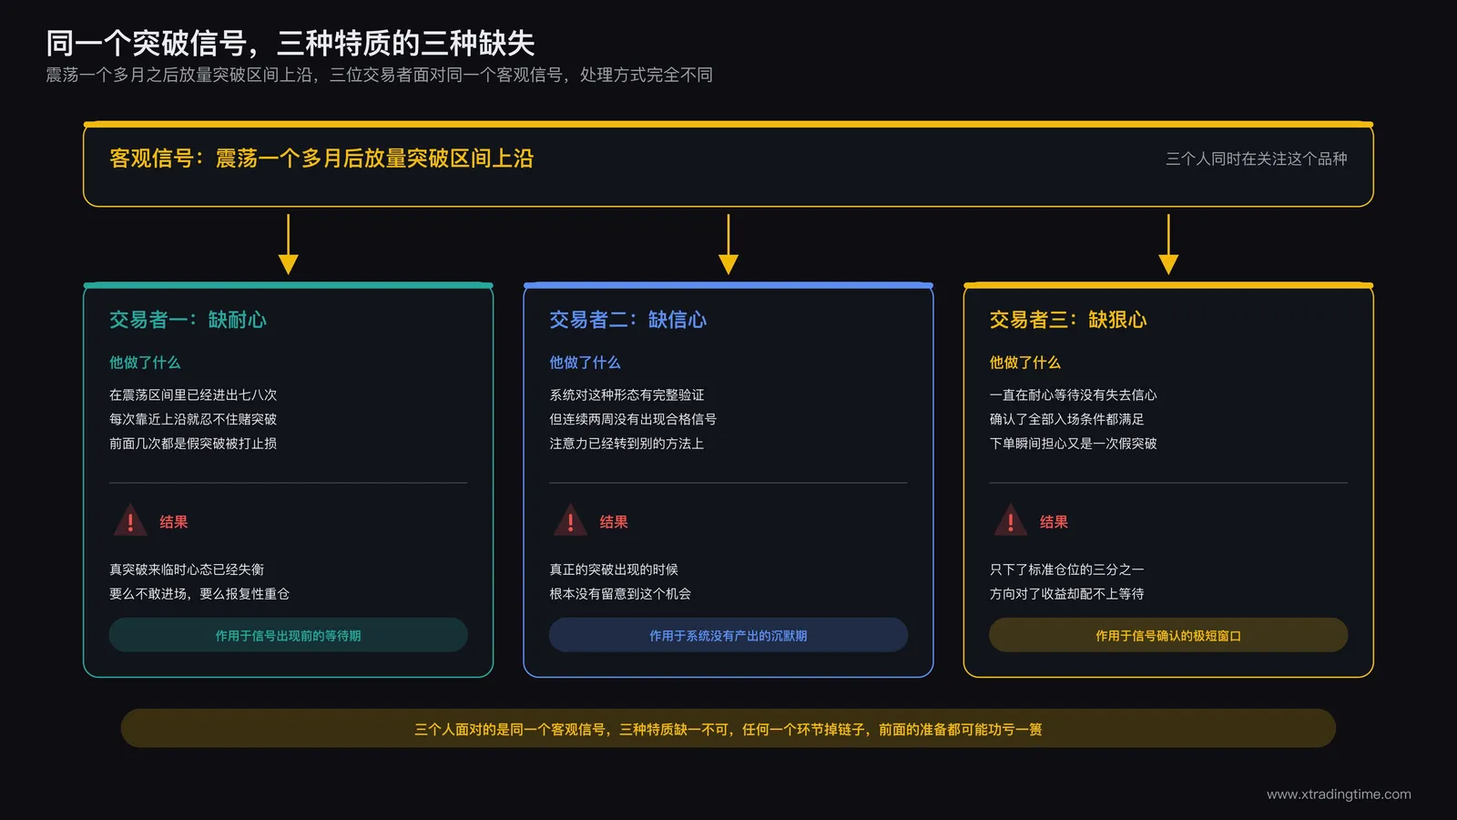The height and width of the screenshot is (820, 1457).
Task: Click the card heading 交易者二：缺信心
Action: (627, 320)
